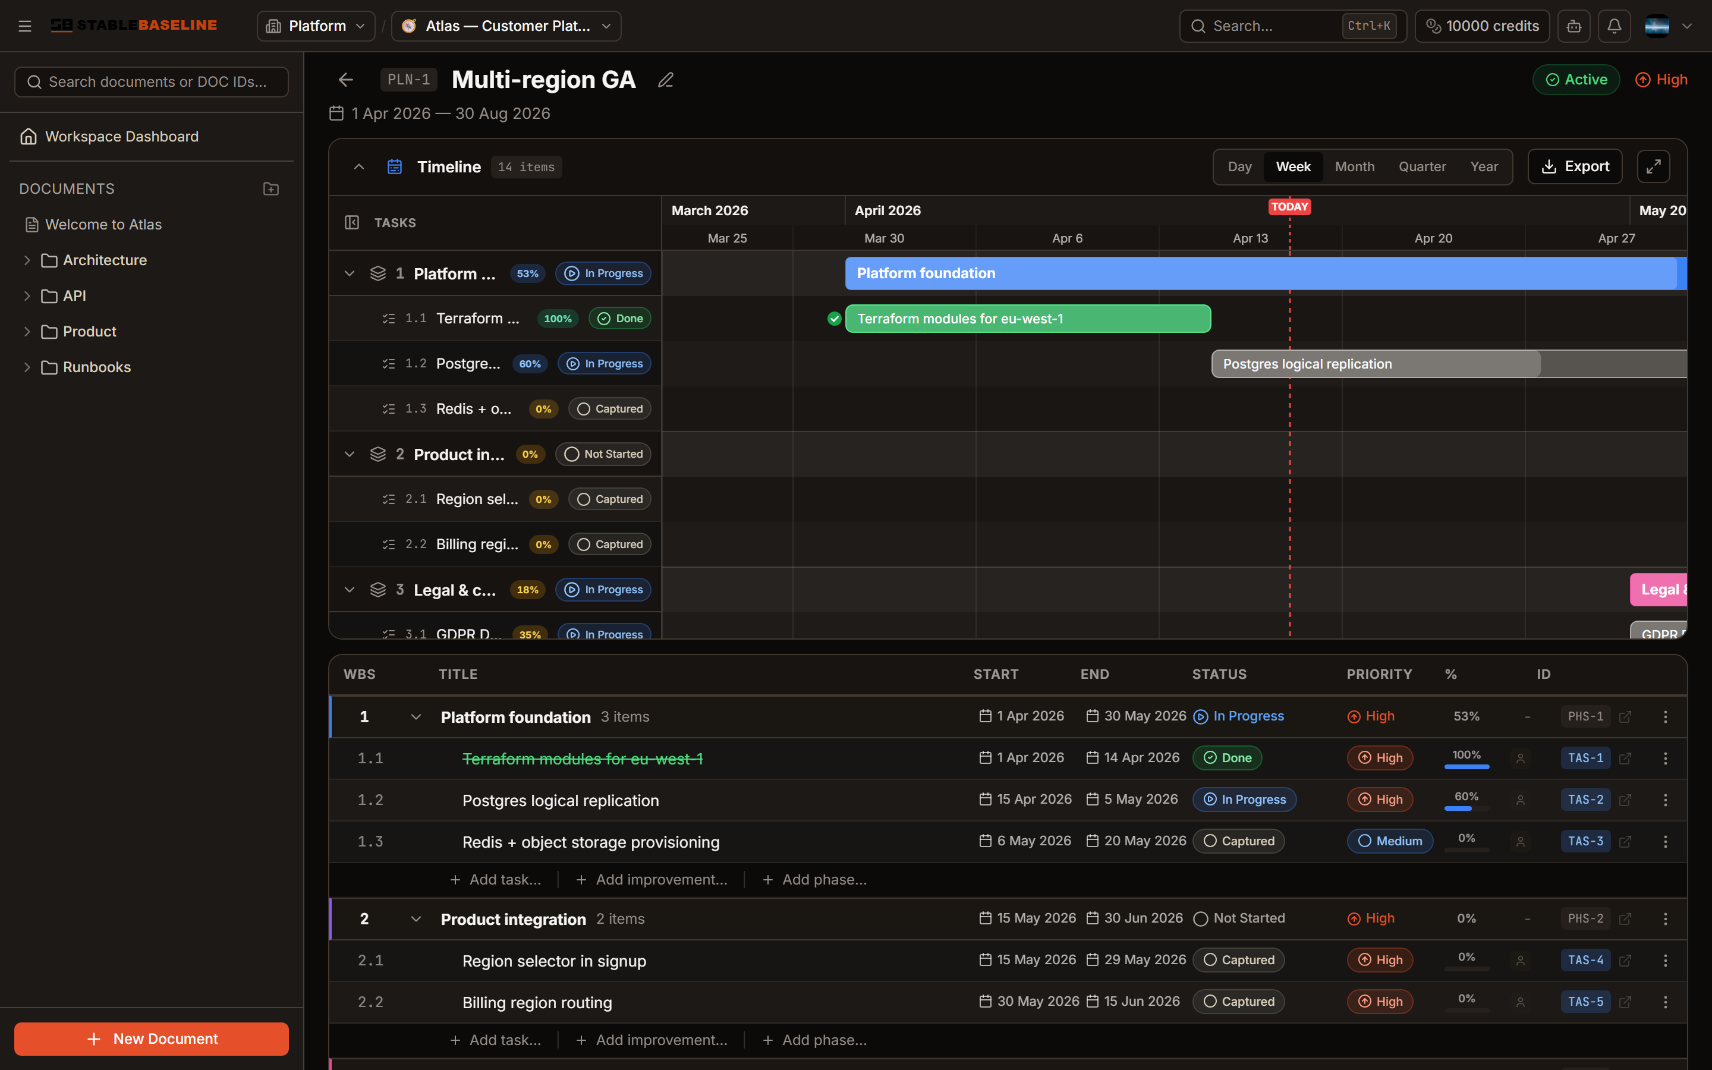Expand the Architecture folder
Image resolution: width=1712 pixels, height=1070 pixels.
coord(27,260)
